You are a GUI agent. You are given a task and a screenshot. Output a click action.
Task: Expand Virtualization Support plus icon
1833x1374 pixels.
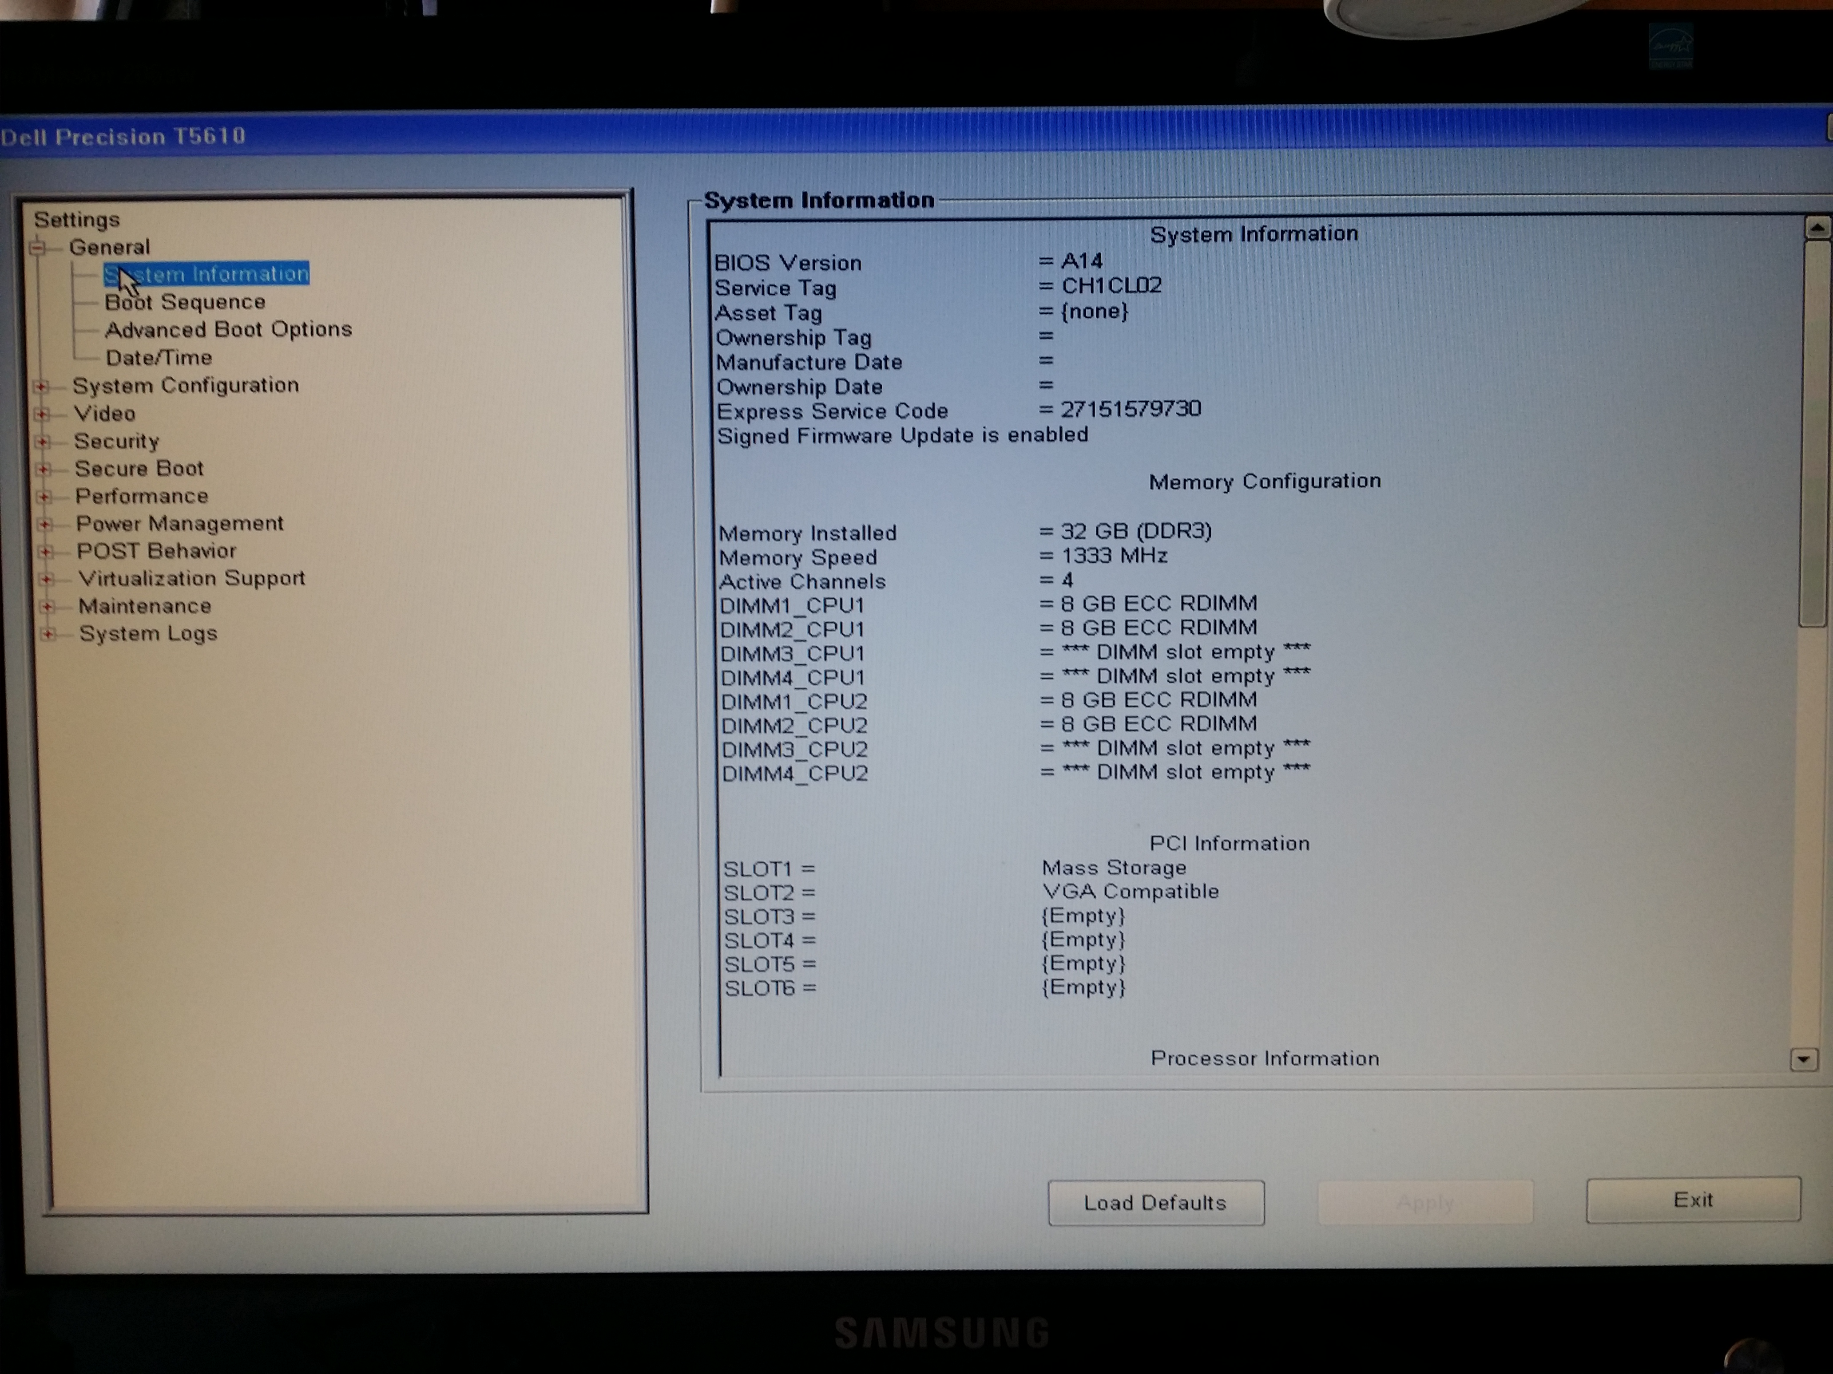click(x=47, y=579)
